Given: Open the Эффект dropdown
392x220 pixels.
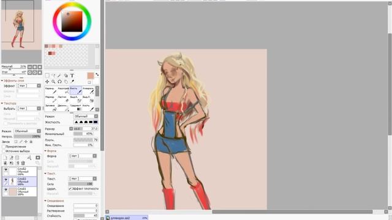Looking at the screenshot, I should 29,86.
